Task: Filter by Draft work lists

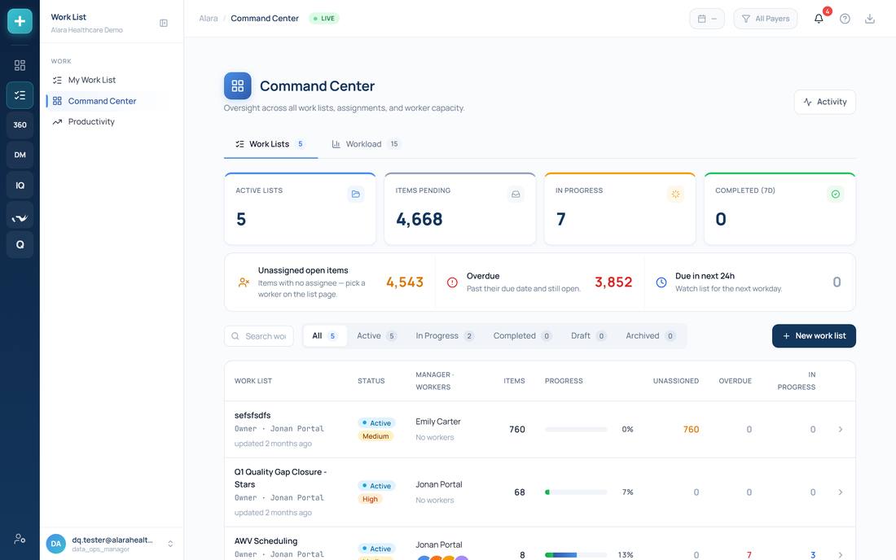Action: tap(588, 335)
